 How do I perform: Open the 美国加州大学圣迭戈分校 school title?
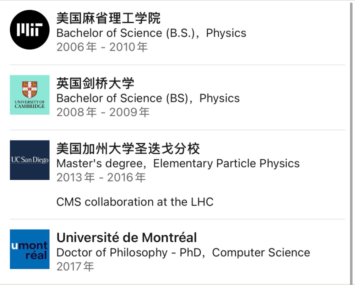(128, 149)
